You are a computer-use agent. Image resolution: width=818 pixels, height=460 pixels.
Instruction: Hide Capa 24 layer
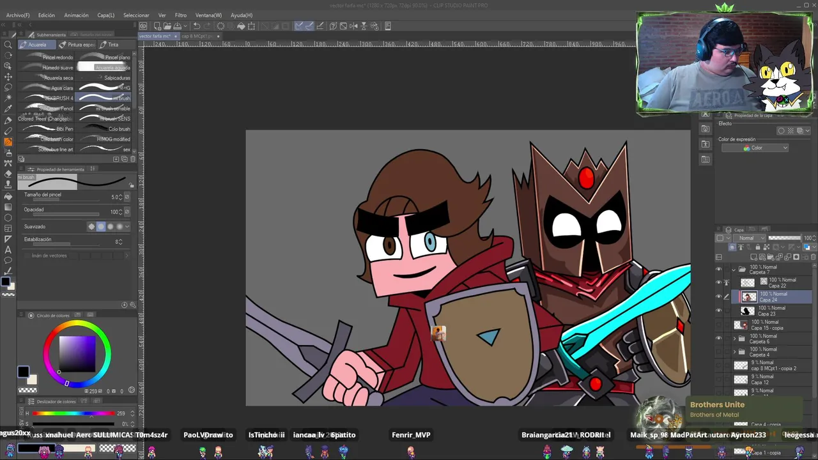click(x=718, y=296)
